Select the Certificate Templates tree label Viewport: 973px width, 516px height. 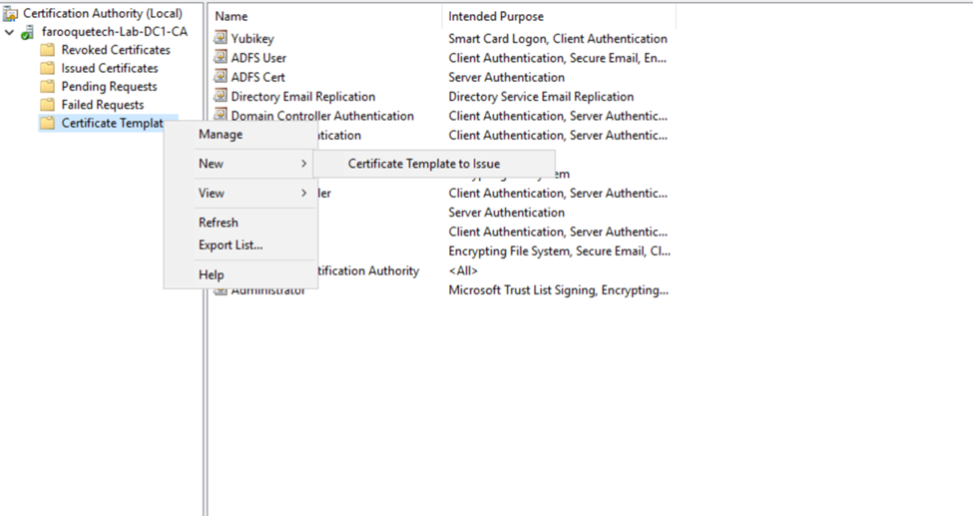(x=112, y=123)
